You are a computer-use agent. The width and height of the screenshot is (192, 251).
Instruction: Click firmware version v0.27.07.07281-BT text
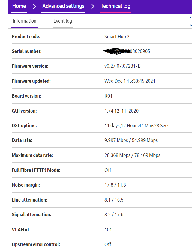124,66
